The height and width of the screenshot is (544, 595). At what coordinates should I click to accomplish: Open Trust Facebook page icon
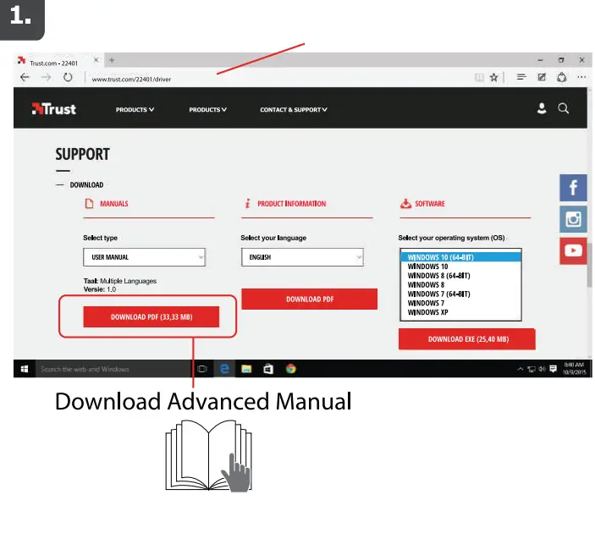(573, 188)
